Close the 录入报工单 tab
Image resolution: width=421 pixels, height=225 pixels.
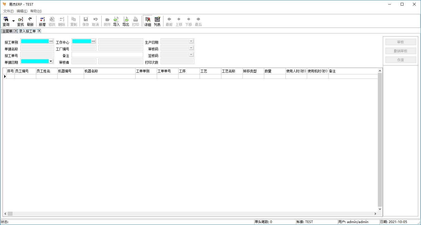point(39,31)
